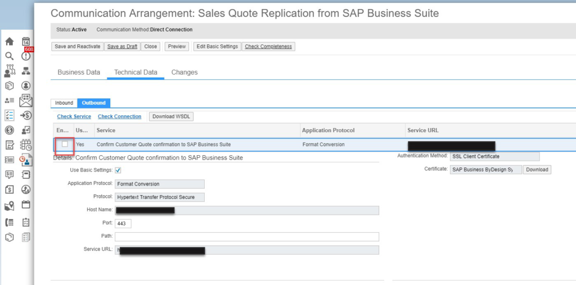This screenshot has height=285, width=576.
Task: Open the person with transfer document icon
Action: pos(26,130)
